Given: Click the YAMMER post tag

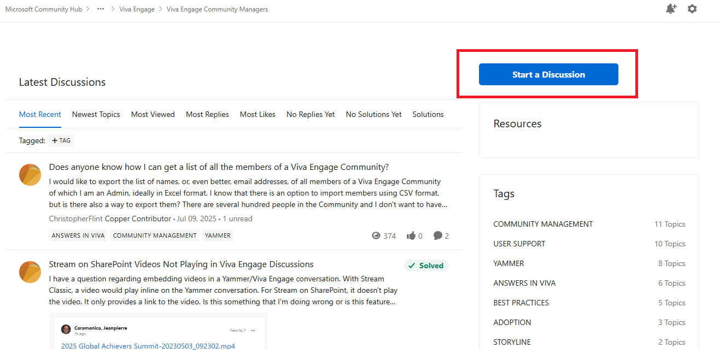Looking at the screenshot, I should [x=218, y=235].
